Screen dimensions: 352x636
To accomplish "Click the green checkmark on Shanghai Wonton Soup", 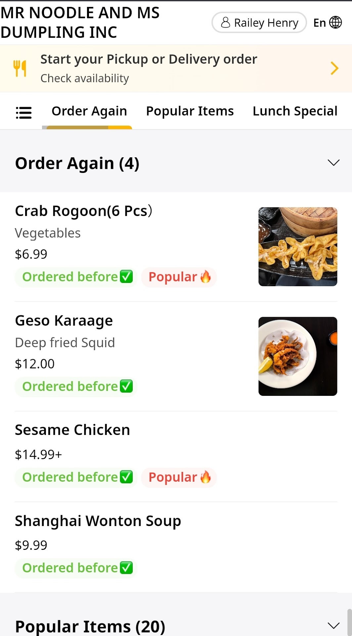I will click(x=126, y=567).
